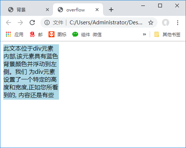Reload the current page
186x148 pixels.
(x=32, y=23)
